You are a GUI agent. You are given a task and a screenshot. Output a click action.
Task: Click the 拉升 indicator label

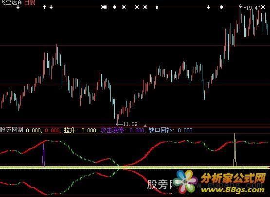click(x=70, y=130)
